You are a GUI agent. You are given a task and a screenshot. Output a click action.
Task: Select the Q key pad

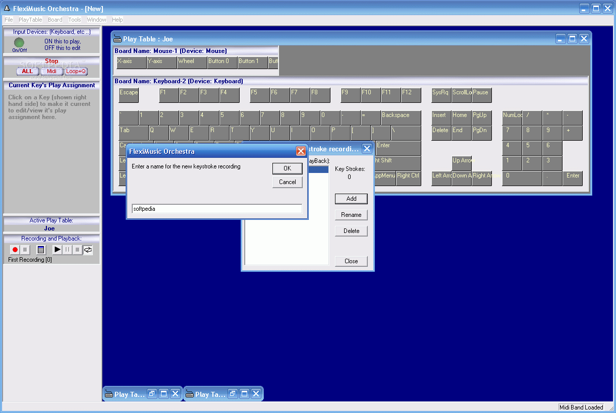click(159, 133)
